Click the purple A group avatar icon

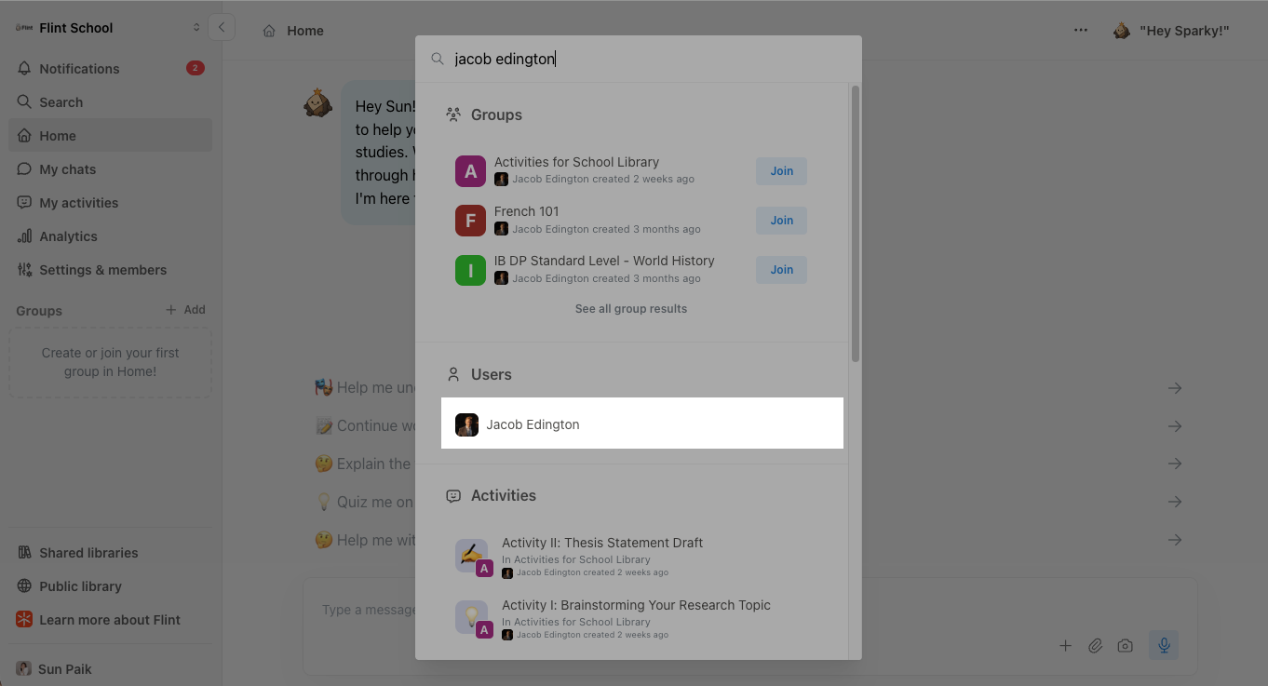(470, 171)
